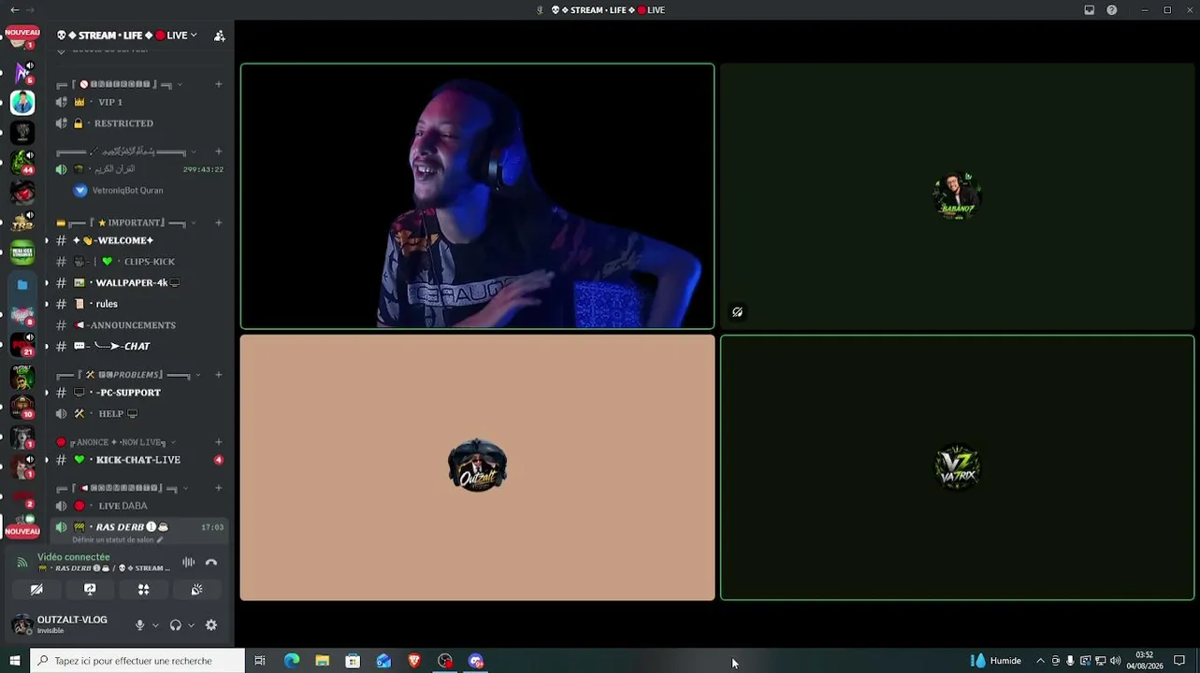Screen dimensions: 1200x673
Task: Open the WALLPAPER-4k channel
Action: (x=137, y=282)
